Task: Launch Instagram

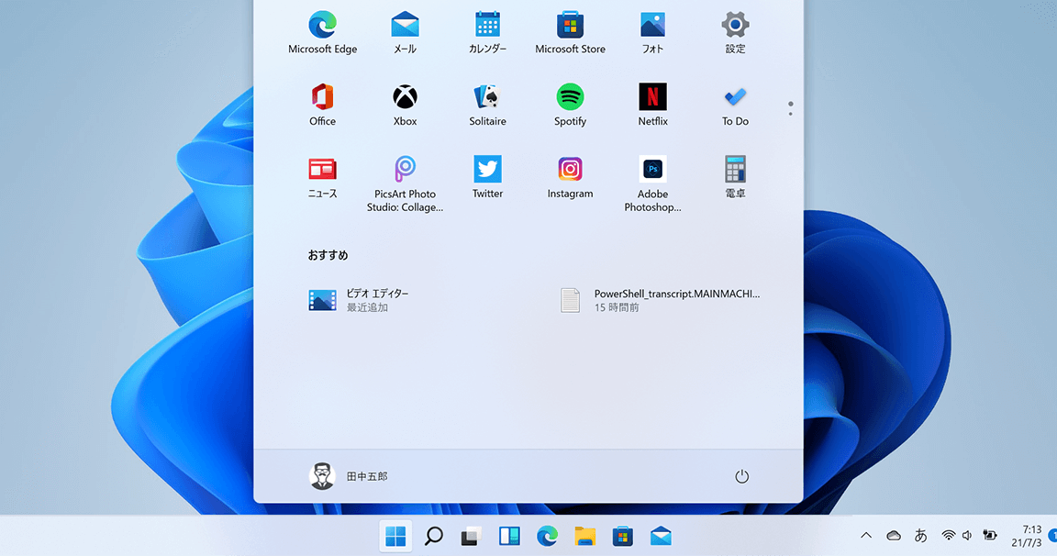Action: click(571, 178)
